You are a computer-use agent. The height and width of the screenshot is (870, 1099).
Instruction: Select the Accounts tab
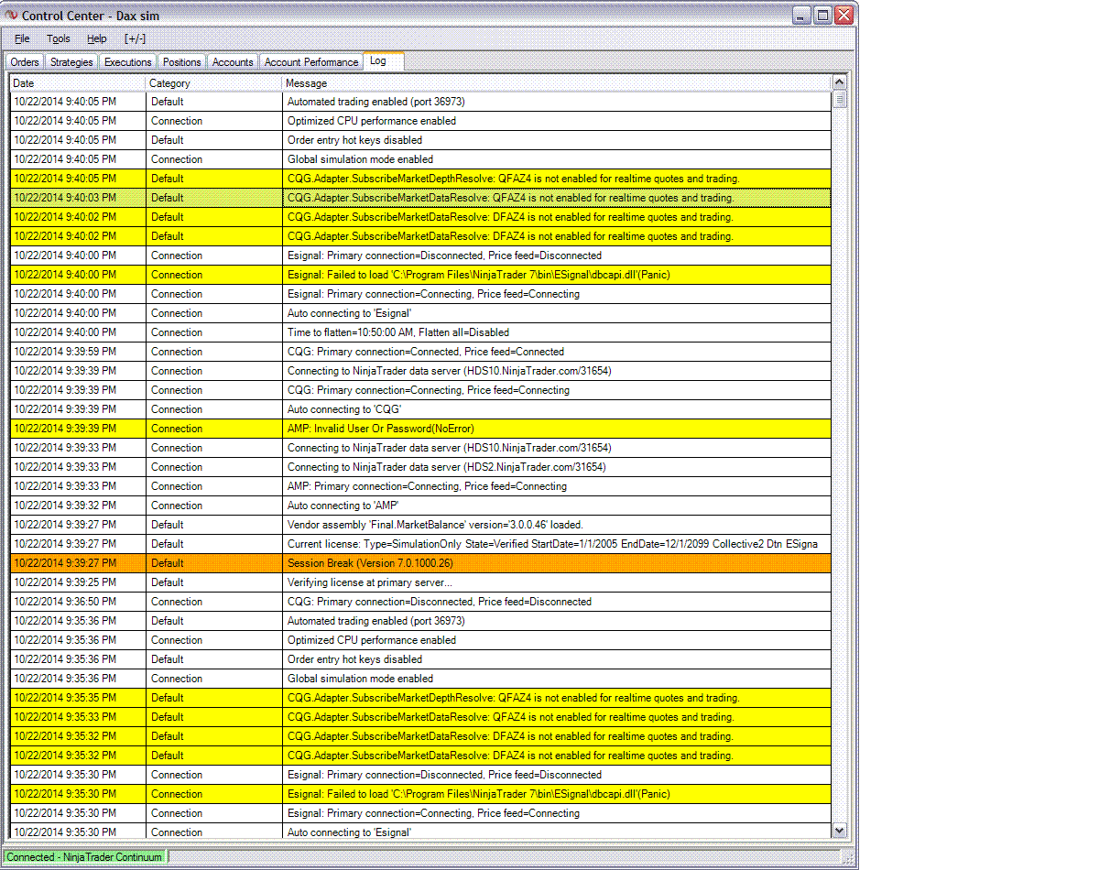[x=233, y=62]
